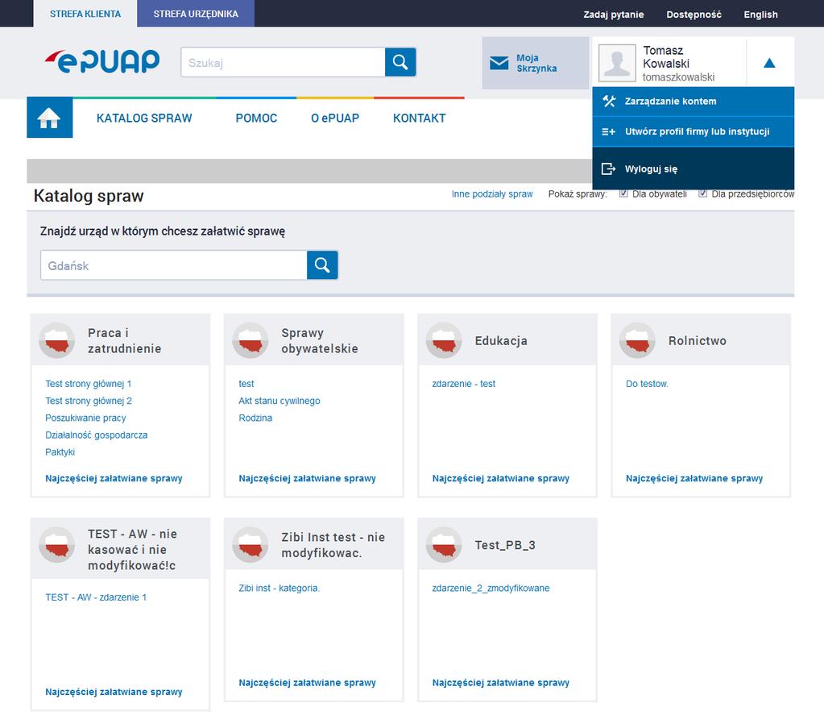The width and height of the screenshot is (824, 724).
Task: Select Utwórz profil firmy lub instytucji
Action: pyautogui.click(x=694, y=131)
